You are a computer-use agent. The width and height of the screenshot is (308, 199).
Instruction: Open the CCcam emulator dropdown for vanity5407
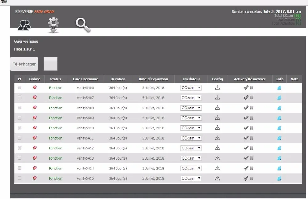[191, 98]
